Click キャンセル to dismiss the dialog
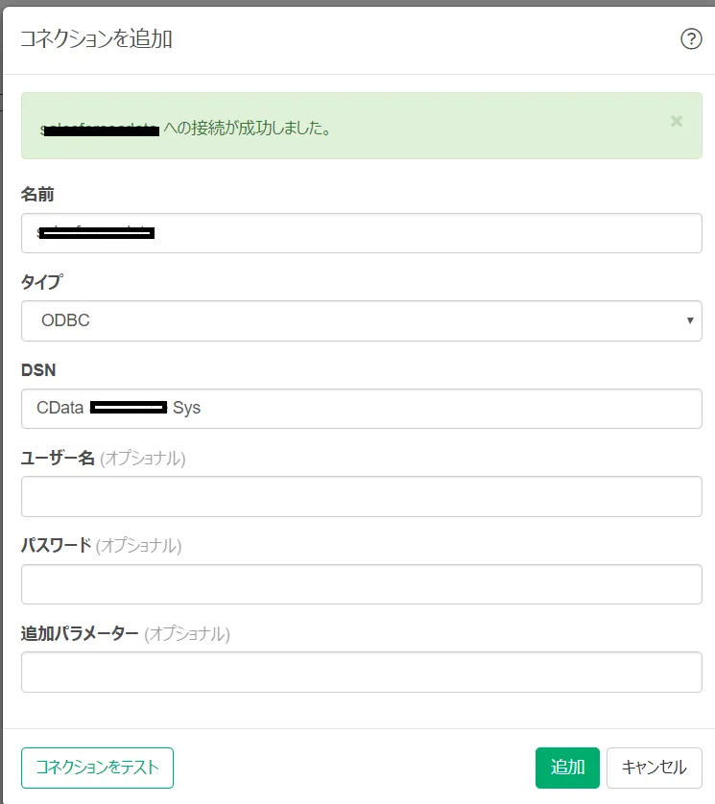The width and height of the screenshot is (715, 804). point(654,768)
